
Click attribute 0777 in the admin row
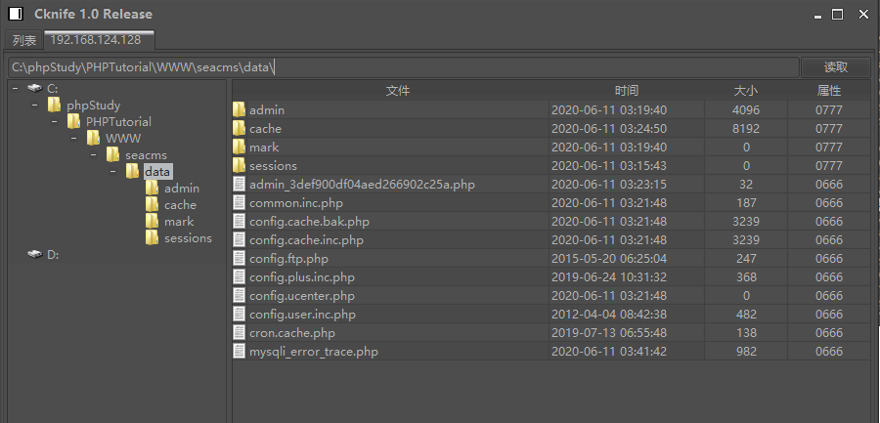coord(829,110)
